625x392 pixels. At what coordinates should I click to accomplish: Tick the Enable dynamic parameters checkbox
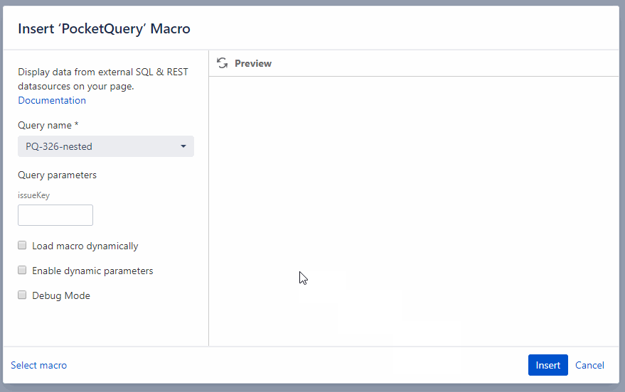22,271
